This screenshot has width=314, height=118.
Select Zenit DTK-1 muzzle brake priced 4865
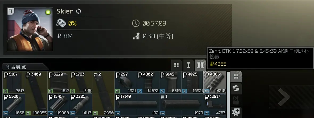tap(215, 83)
